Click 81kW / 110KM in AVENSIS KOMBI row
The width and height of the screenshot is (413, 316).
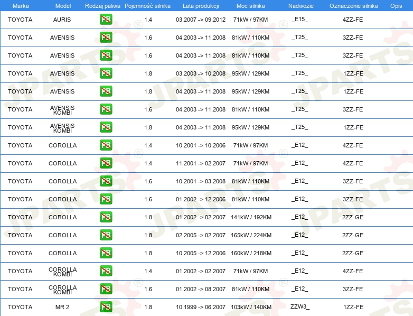(250, 109)
